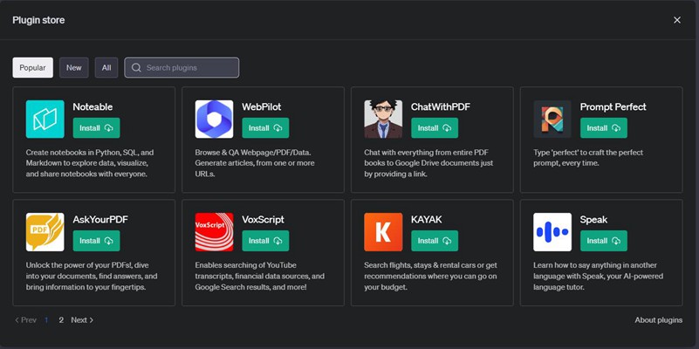
Task: Switch to the Popular tab
Action: point(33,68)
